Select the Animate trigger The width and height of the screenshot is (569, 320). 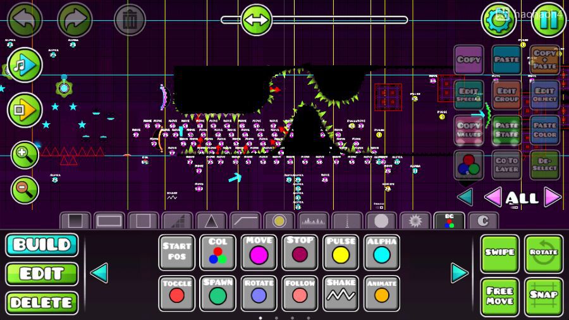coord(382,293)
